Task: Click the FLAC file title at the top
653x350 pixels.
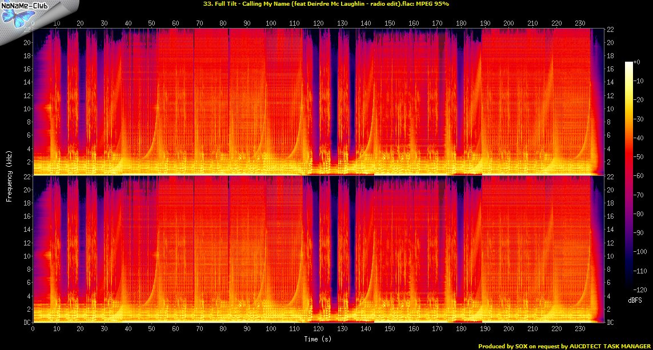Action: (326, 3)
